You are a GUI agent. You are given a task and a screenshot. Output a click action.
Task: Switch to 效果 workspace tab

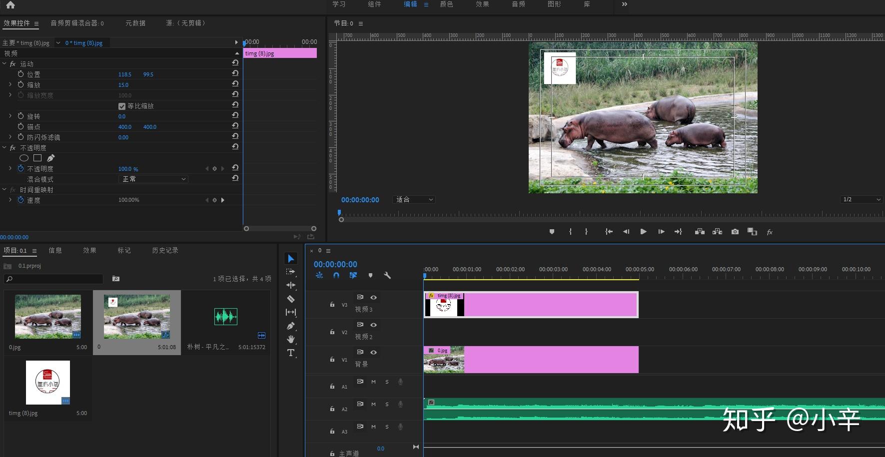point(482,4)
